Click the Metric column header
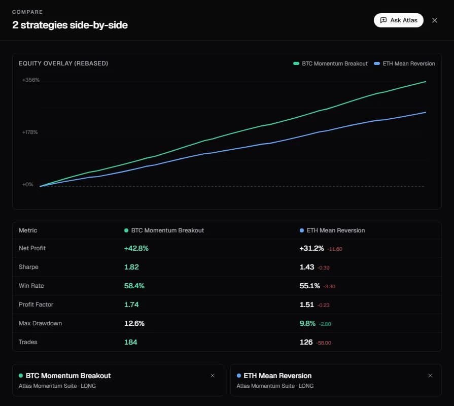454x406 pixels. pos(28,230)
